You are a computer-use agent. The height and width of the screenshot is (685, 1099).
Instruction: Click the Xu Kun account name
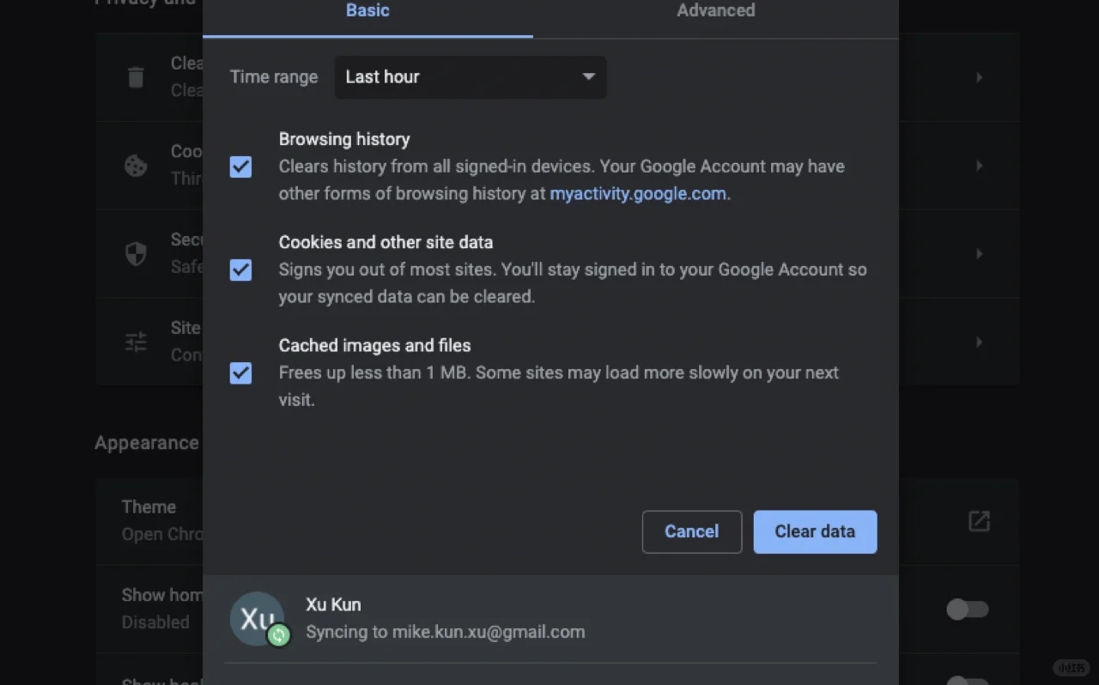click(x=333, y=604)
